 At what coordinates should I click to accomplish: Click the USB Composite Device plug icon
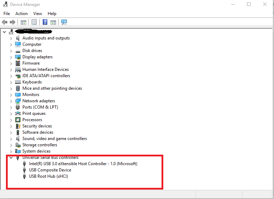tap(24, 170)
